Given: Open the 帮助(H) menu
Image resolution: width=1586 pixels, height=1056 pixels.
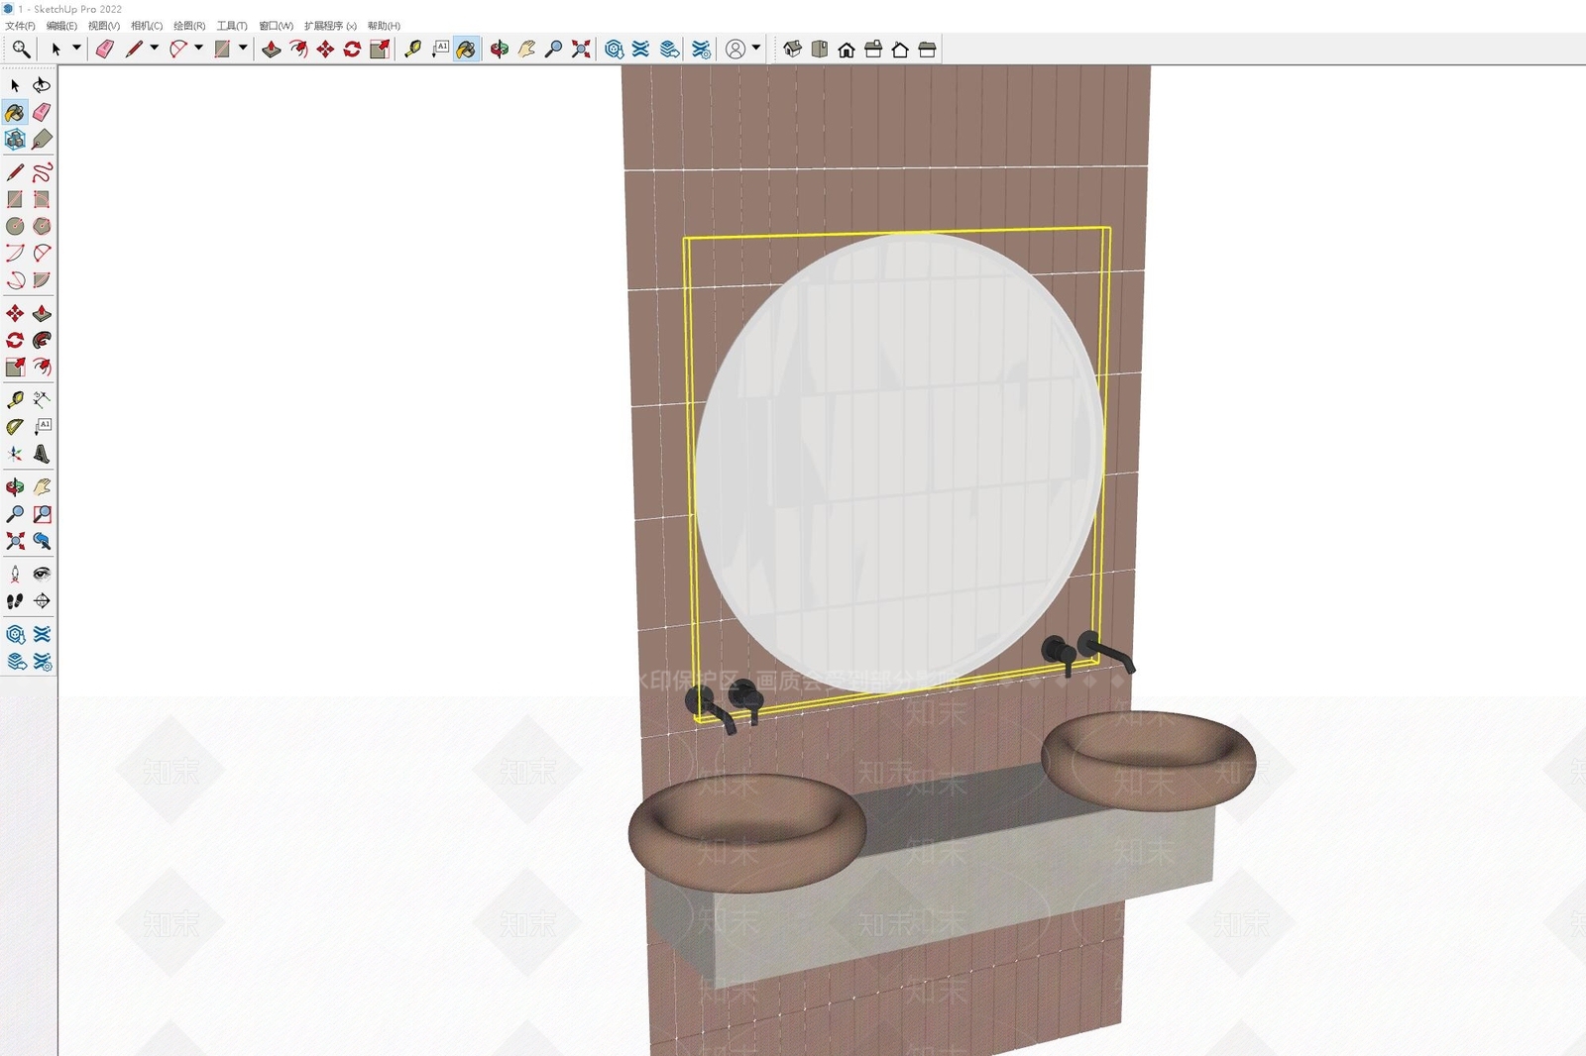Looking at the screenshot, I should click(x=384, y=26).
